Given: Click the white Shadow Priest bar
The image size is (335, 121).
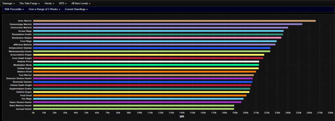Looking at the screenshot, I should (146, 62).
